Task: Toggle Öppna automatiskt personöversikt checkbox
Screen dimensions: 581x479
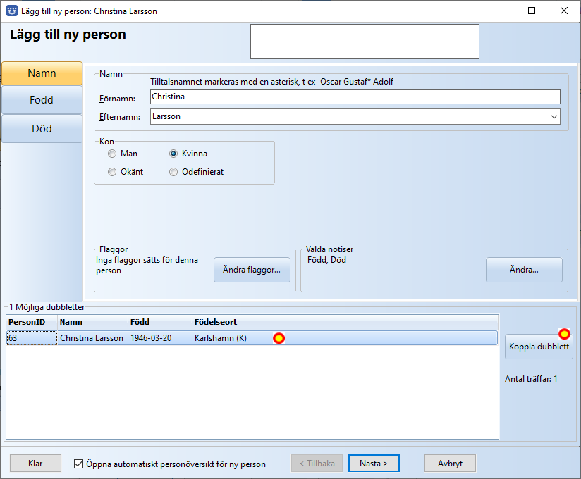Action: 79,464
